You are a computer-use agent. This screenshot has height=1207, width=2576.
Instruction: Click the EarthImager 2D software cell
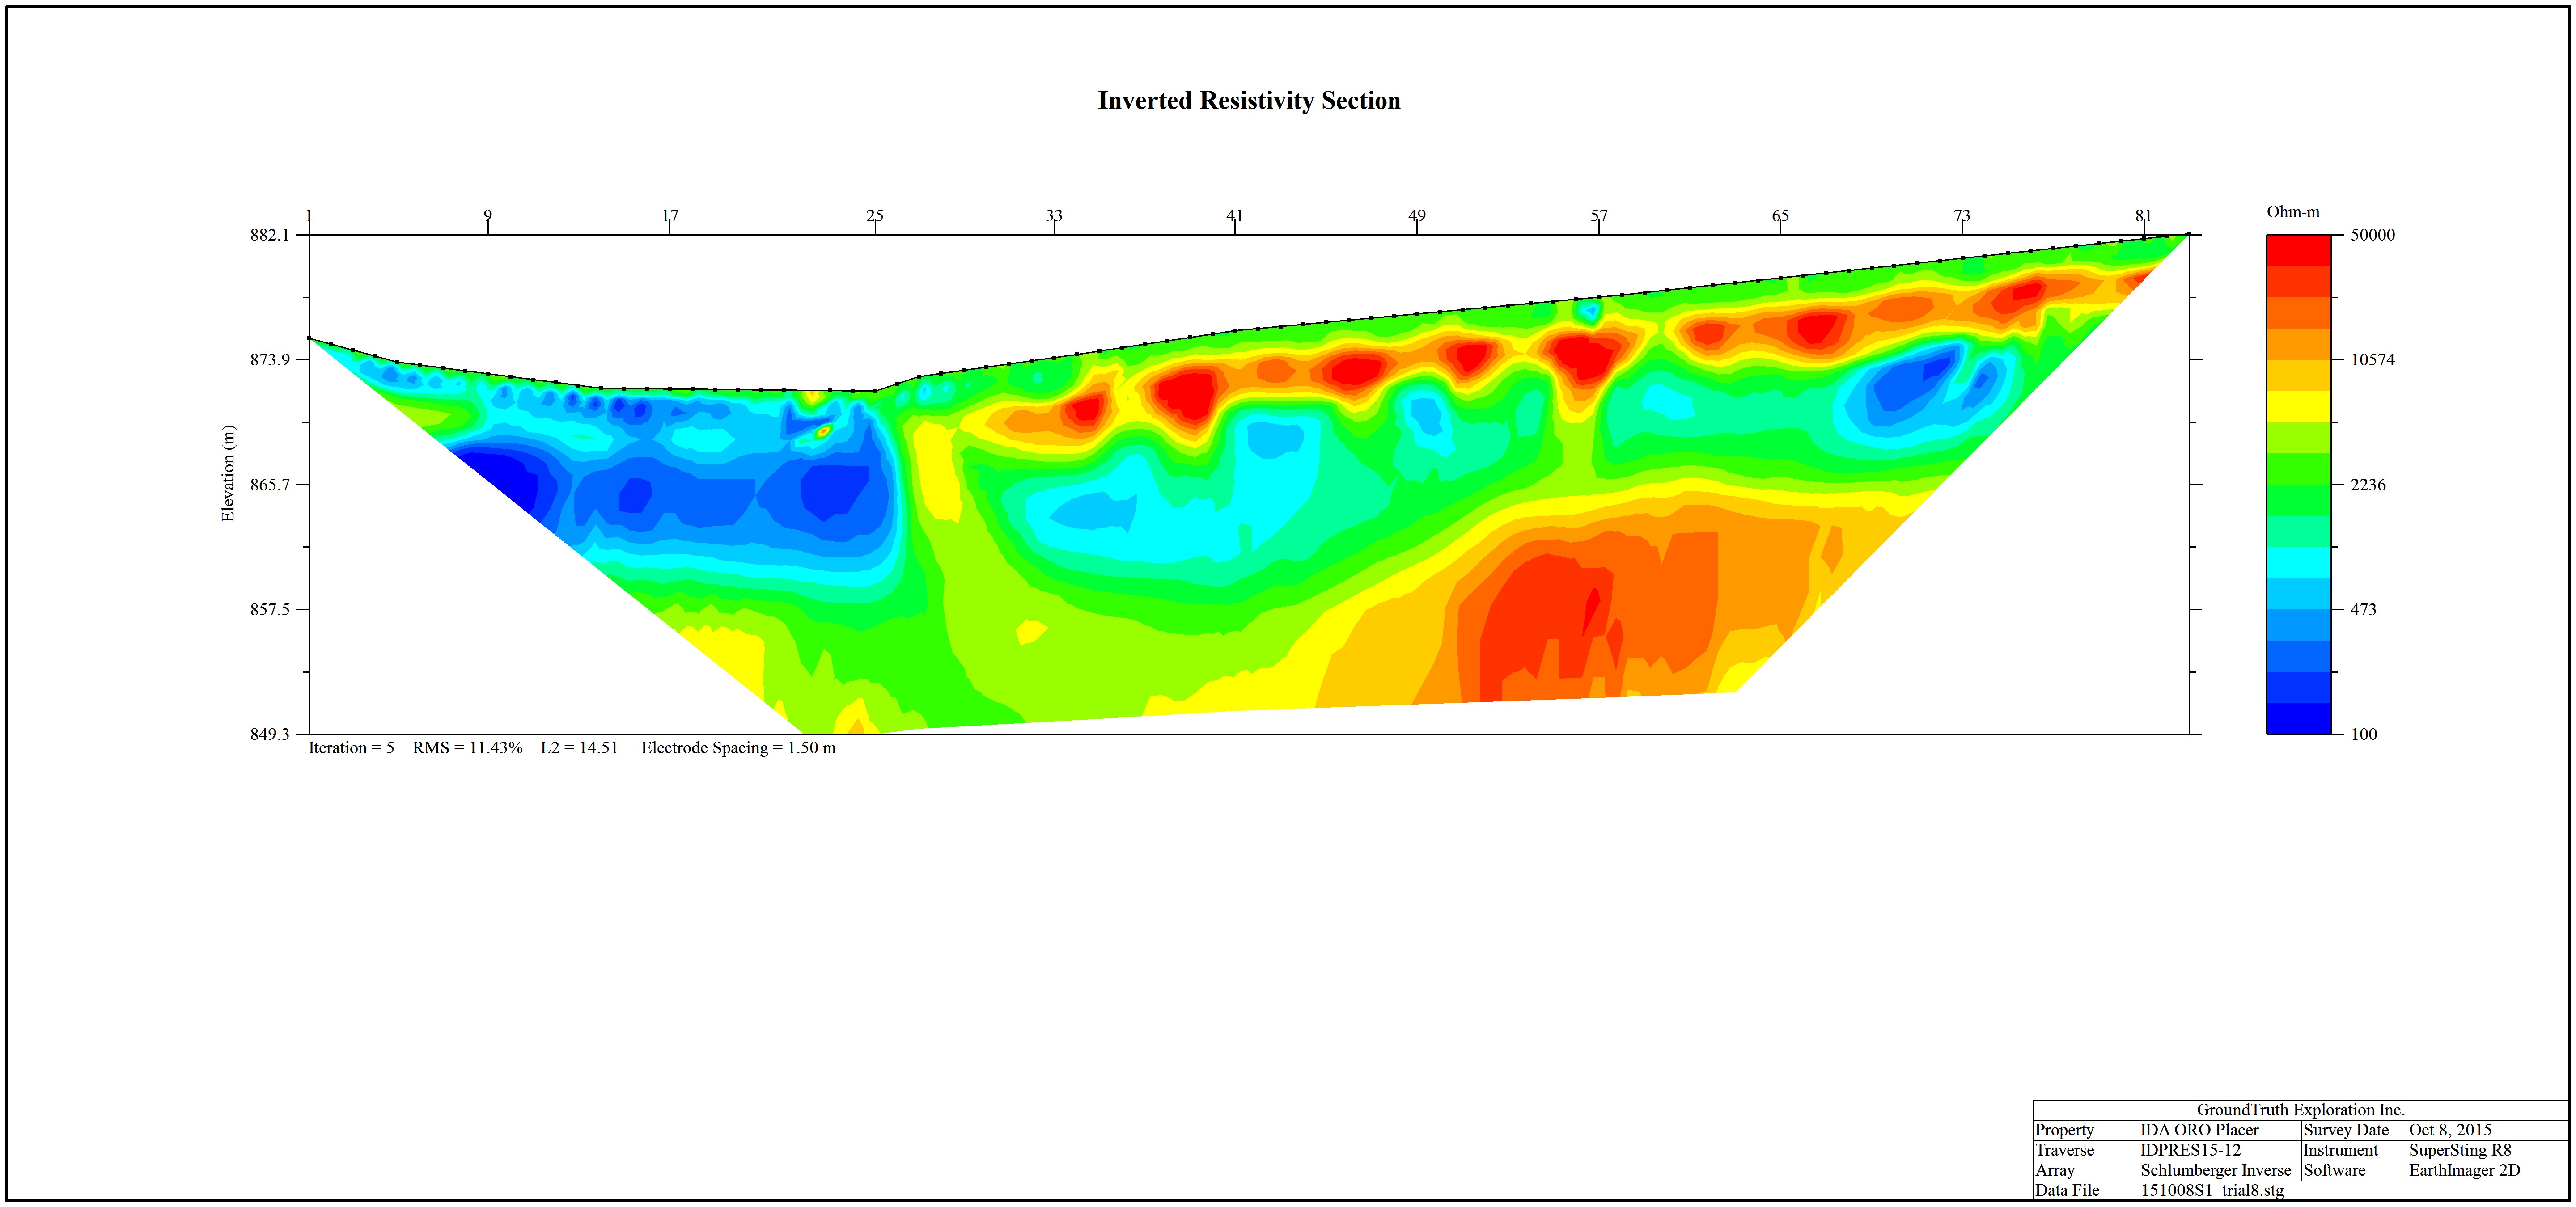coord(2464,1170)
